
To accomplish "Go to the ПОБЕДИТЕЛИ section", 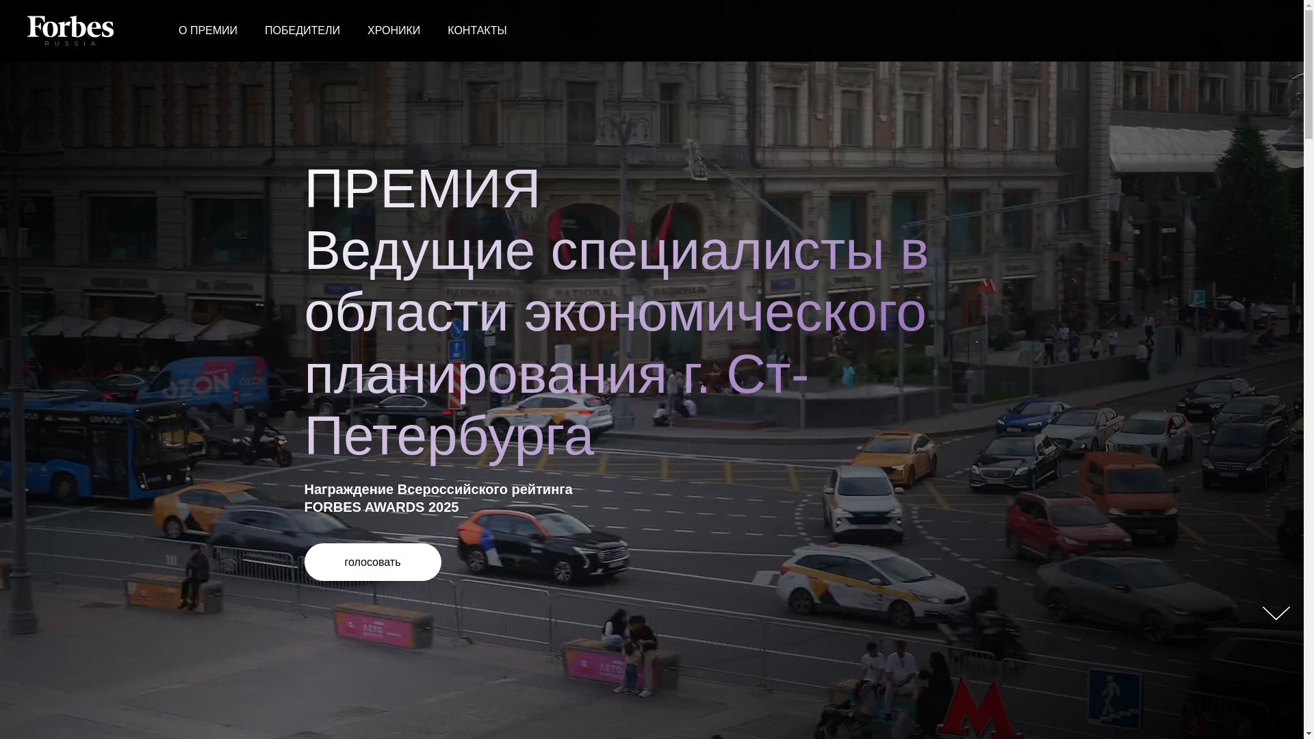I will coord(302,31).
